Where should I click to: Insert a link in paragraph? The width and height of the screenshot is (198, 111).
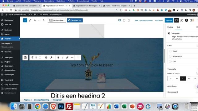click(x=67, y=58)
